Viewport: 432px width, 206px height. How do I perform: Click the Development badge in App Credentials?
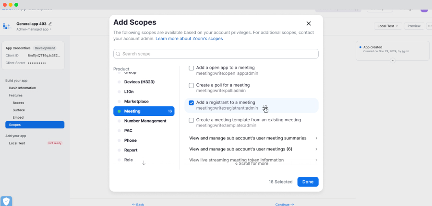tap(45, 48)
